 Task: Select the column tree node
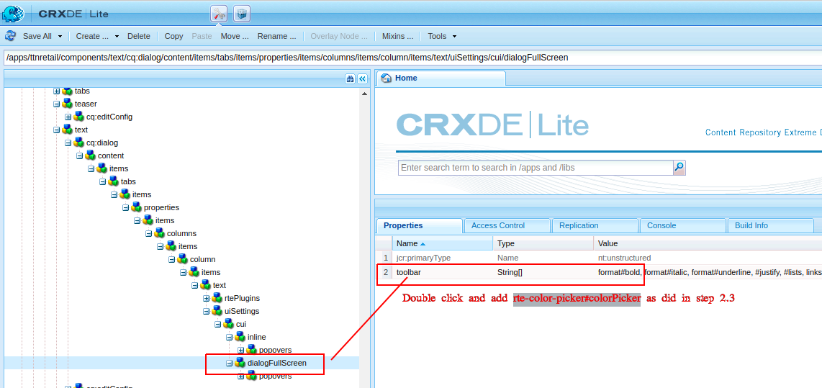coord(202,259)
